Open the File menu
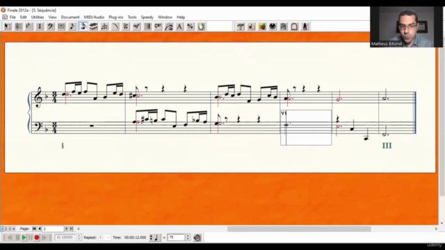445x250 pixels. pos(13,17)
